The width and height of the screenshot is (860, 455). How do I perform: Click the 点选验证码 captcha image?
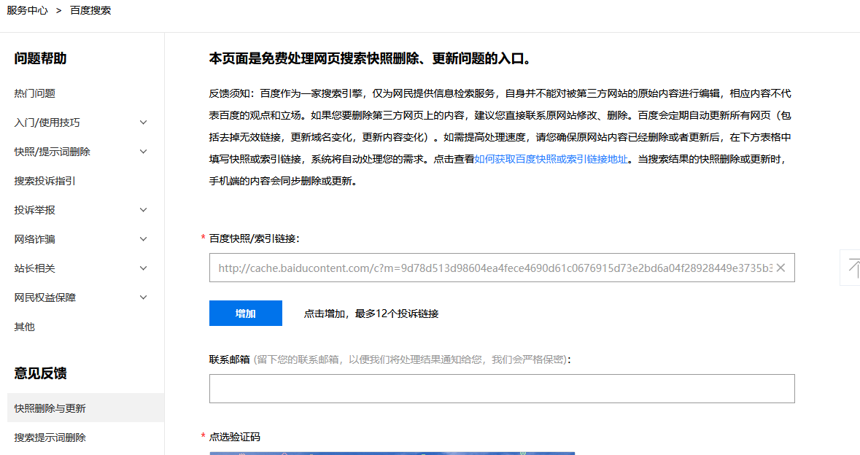click(x=392, y=452)
